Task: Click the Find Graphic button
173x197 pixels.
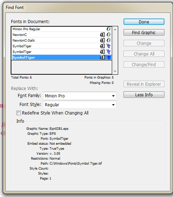Action: tap(144, 33)
